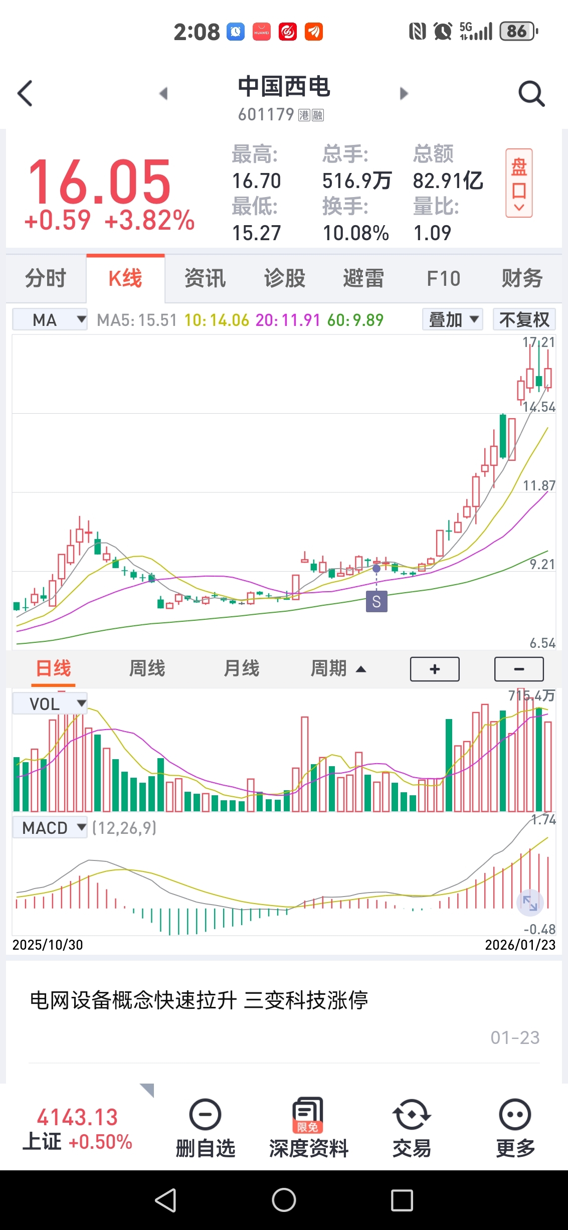Tap the 港 Hong Kong connect badge
Screen dimensions: 568x1230
[304, 115]
